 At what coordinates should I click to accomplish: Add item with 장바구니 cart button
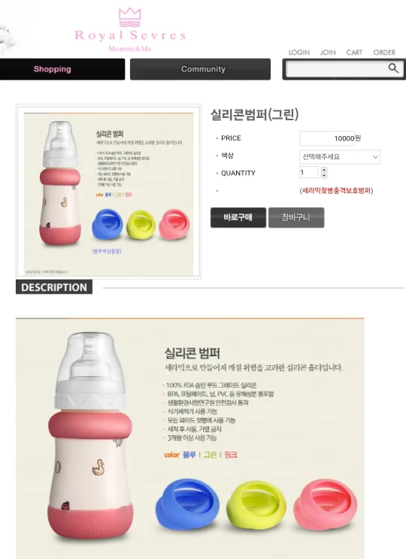point(296,217)
